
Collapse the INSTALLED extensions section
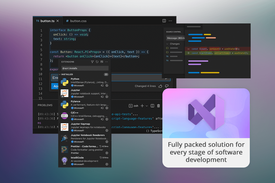click(x=60, y=74)
